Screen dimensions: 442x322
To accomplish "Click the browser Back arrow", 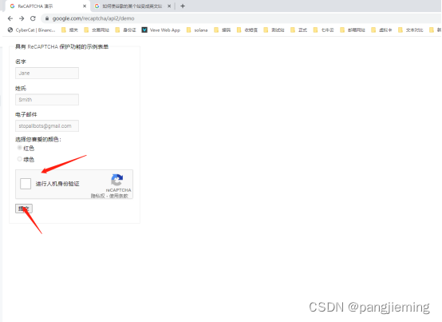I will [10, 18].
